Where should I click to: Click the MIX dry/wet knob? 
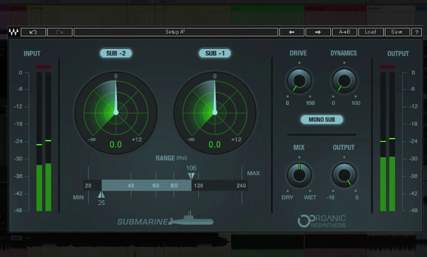click(x=299, y=175)
